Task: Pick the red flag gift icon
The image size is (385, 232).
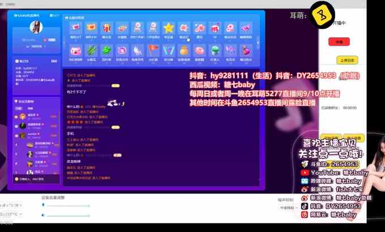Action: tap(153, 50)
